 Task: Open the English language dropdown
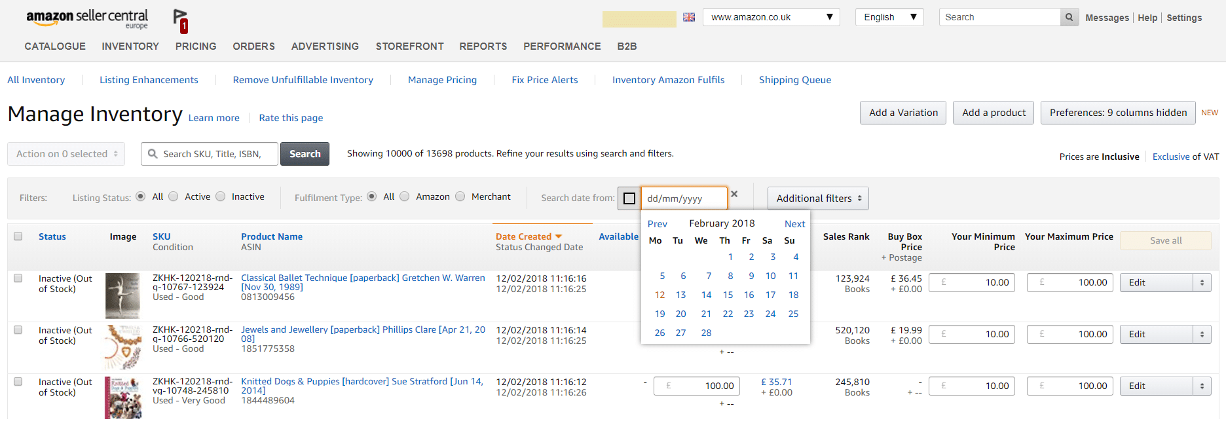click(x=889, y=17)
